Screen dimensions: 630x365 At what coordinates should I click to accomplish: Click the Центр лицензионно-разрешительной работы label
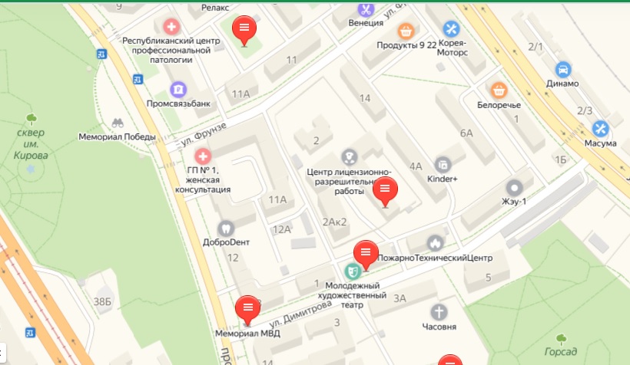click(349, 181)
